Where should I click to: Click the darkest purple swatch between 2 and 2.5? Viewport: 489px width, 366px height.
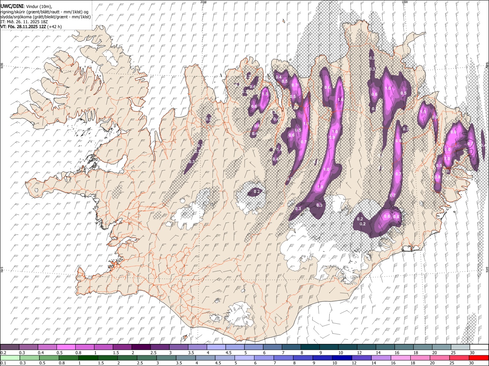point(141,347)
